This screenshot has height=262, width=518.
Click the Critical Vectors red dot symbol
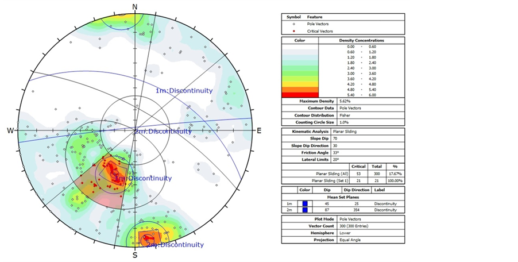tap(293, 31)
